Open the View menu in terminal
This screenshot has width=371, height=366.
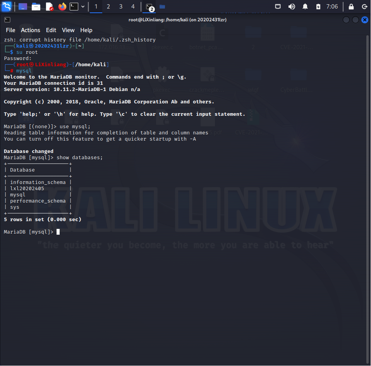pos(68,30)
